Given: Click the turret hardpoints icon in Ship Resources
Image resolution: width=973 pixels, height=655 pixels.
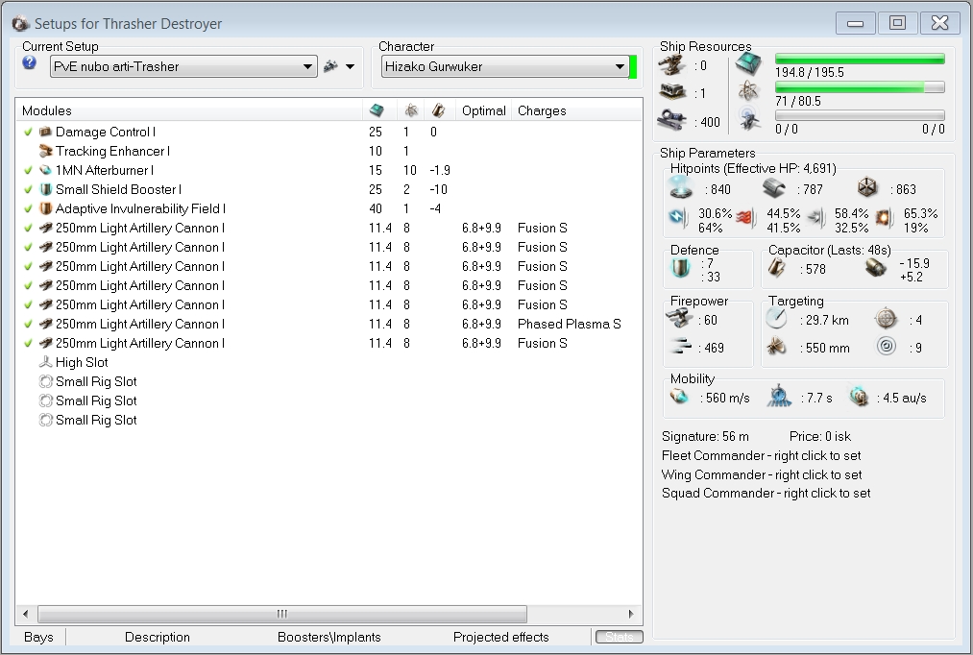Looking at the screenshot, I should (x=671, y=65).
